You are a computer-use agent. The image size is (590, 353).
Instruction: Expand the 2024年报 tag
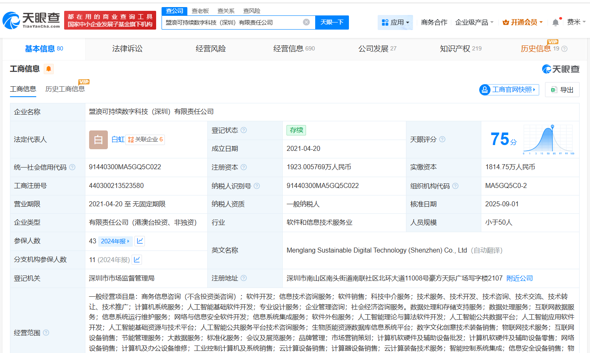(x=115, y=241)
